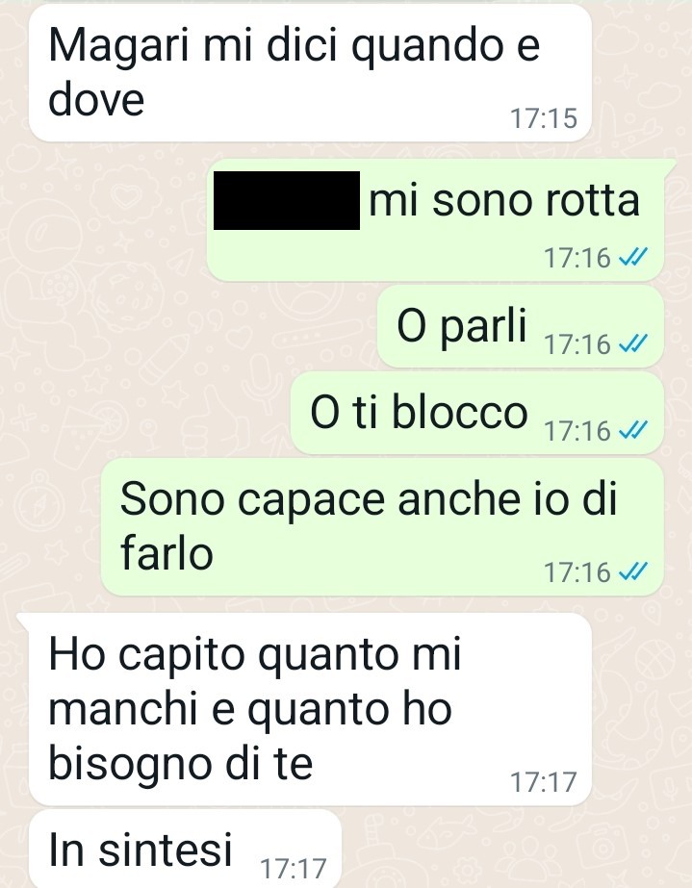This screenshot has width=692, height=888.
Task: Tap the word 'dove' in first message
Action: [x=96, y=98]
